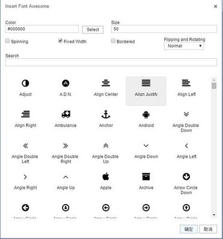Choose the Android icon

pos(146,114)
